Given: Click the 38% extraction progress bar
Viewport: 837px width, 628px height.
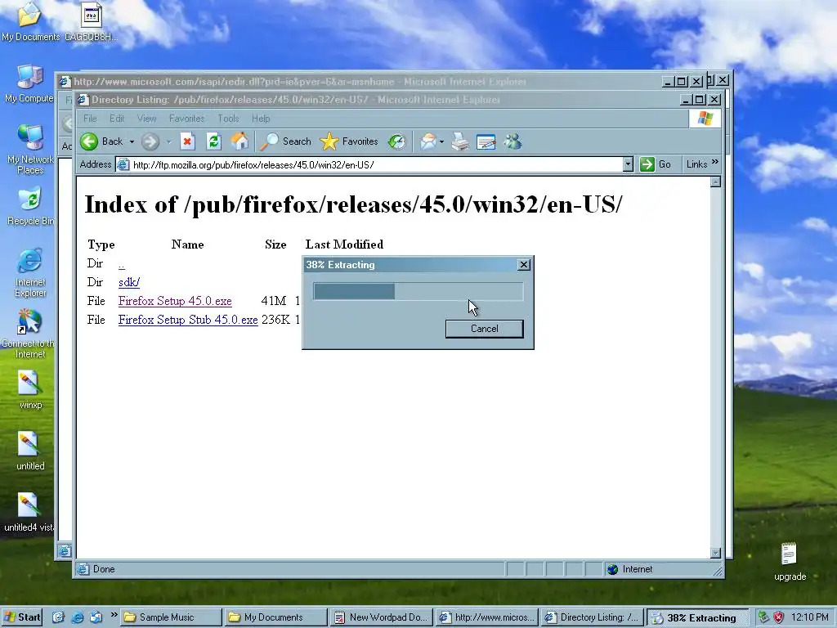Looking at the screenshot, I should tap(418, 292).
